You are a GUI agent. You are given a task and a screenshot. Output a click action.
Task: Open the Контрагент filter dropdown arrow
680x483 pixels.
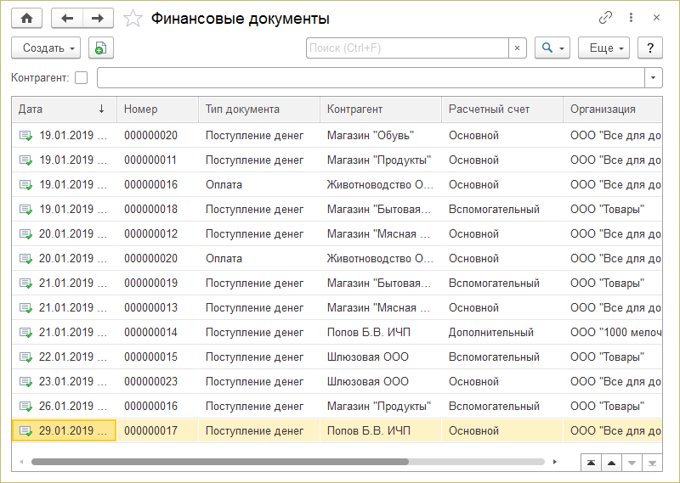click(x=653, y=78)
